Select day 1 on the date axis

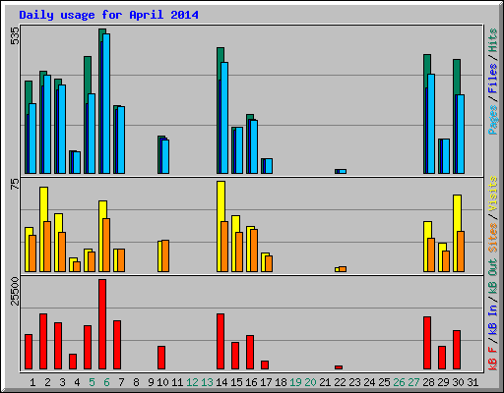click(32, 382)
